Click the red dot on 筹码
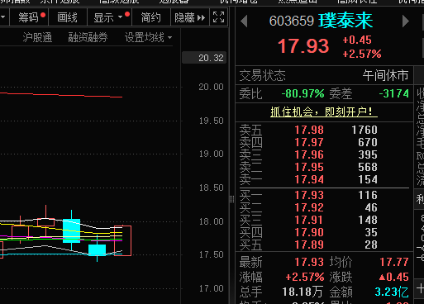 pos(43,15)
